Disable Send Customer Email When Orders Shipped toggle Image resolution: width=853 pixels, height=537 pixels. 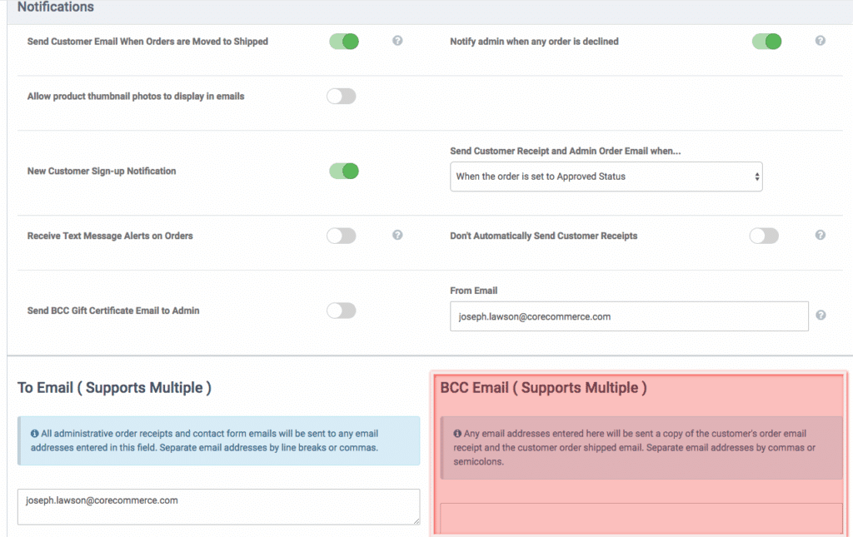(x=343, y=42)
